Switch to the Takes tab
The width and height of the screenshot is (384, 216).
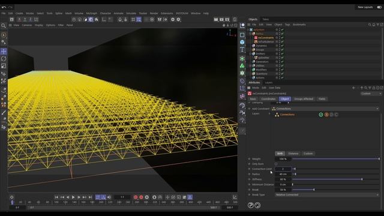[265, 19]
